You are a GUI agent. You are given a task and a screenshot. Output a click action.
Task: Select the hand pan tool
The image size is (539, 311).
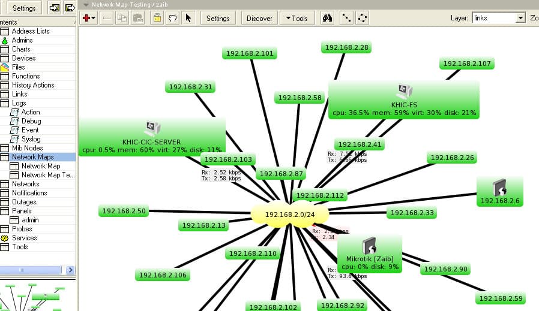(172, 18)
